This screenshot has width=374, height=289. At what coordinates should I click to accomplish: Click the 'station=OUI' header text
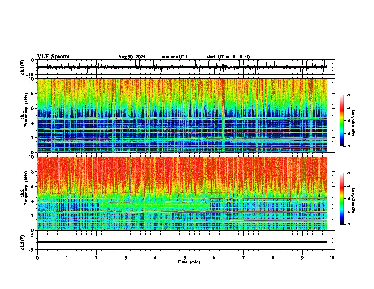175,57
